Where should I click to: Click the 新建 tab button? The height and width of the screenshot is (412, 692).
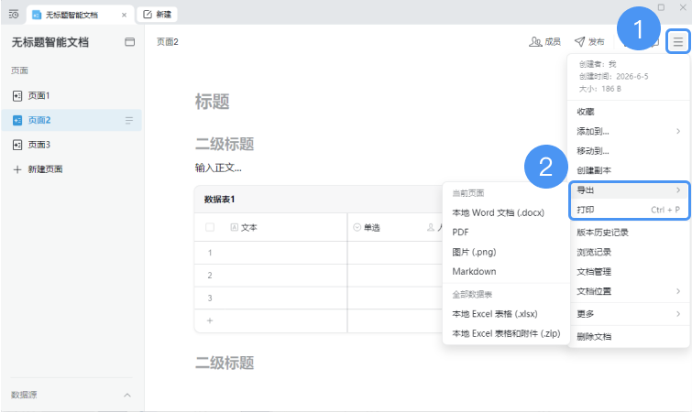click(x=158, y=15)
